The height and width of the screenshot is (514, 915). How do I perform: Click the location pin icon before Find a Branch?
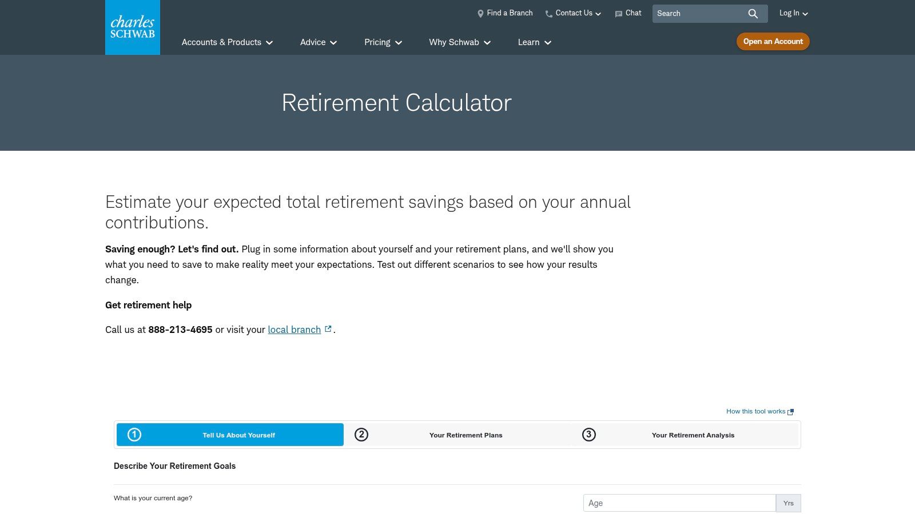(x=480, y=13)
